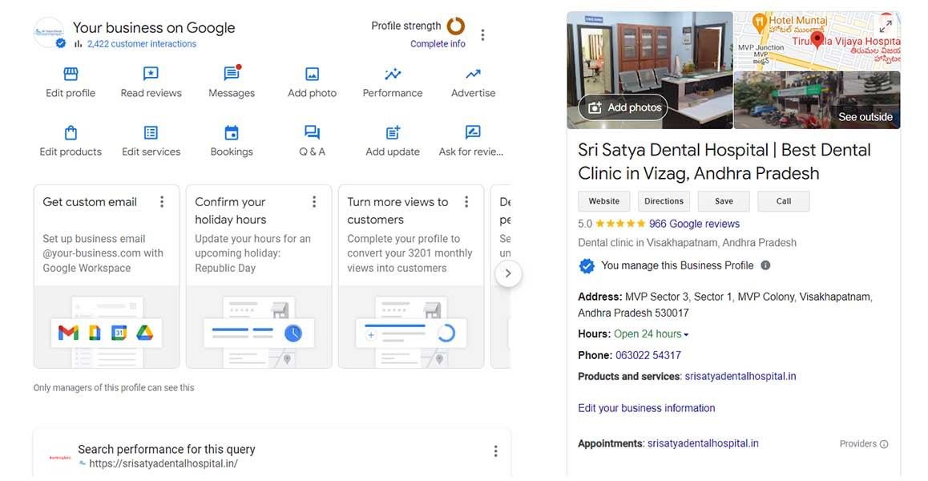Click the Providers label
The image size is (928, 481).
(x=858, y=443)
